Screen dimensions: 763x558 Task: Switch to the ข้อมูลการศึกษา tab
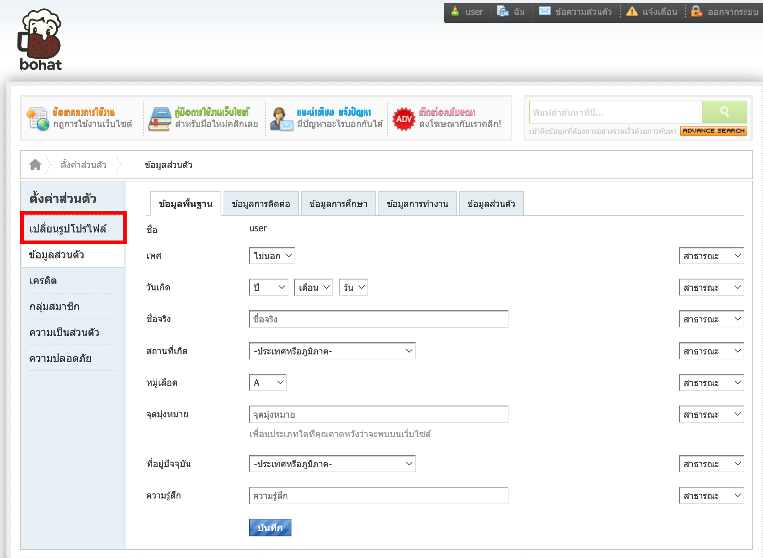[x=338, y=204]
